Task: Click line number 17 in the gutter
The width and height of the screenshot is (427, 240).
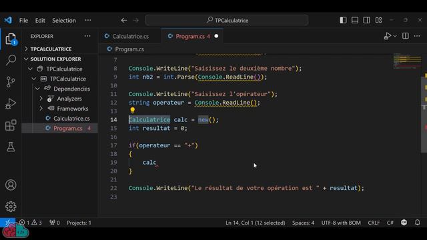Action: pos(113,145)
